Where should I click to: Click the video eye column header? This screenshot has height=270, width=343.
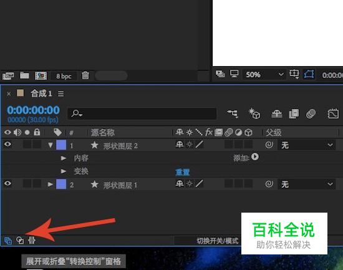pyautogui.click(x=7, y=132)
